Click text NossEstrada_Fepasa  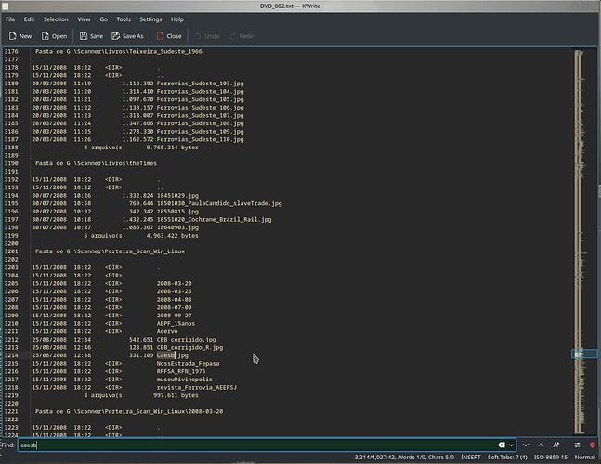(188, 364)
